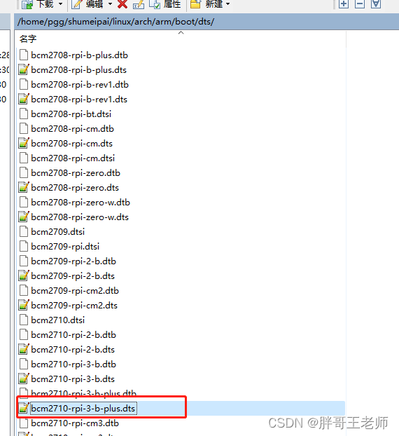399x436 pixels.
Task: Click the 下载 download button
Action: 37,4
